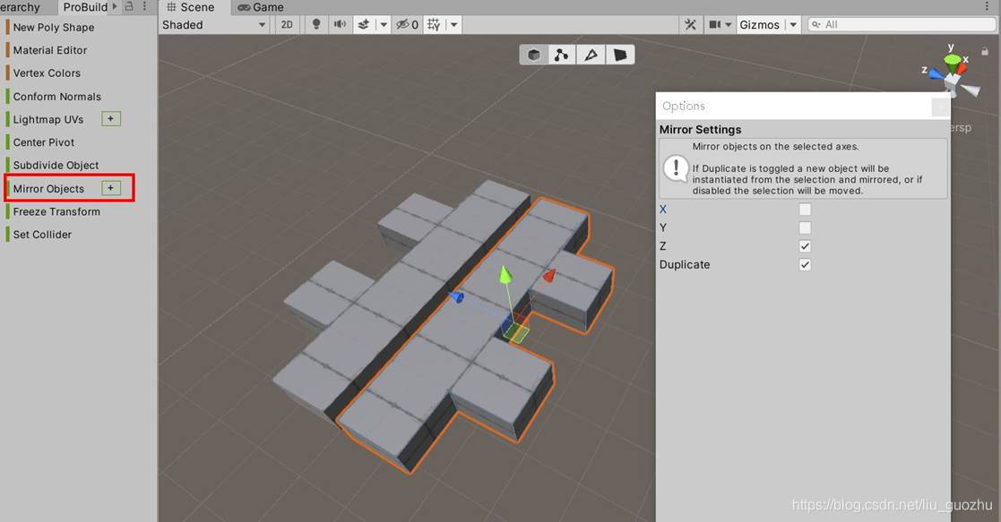Toggle 2D view mode

click(287, 25)
